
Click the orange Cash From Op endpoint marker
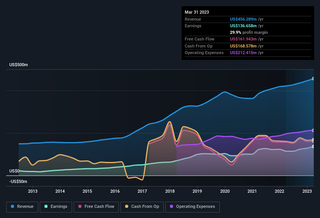313,140
